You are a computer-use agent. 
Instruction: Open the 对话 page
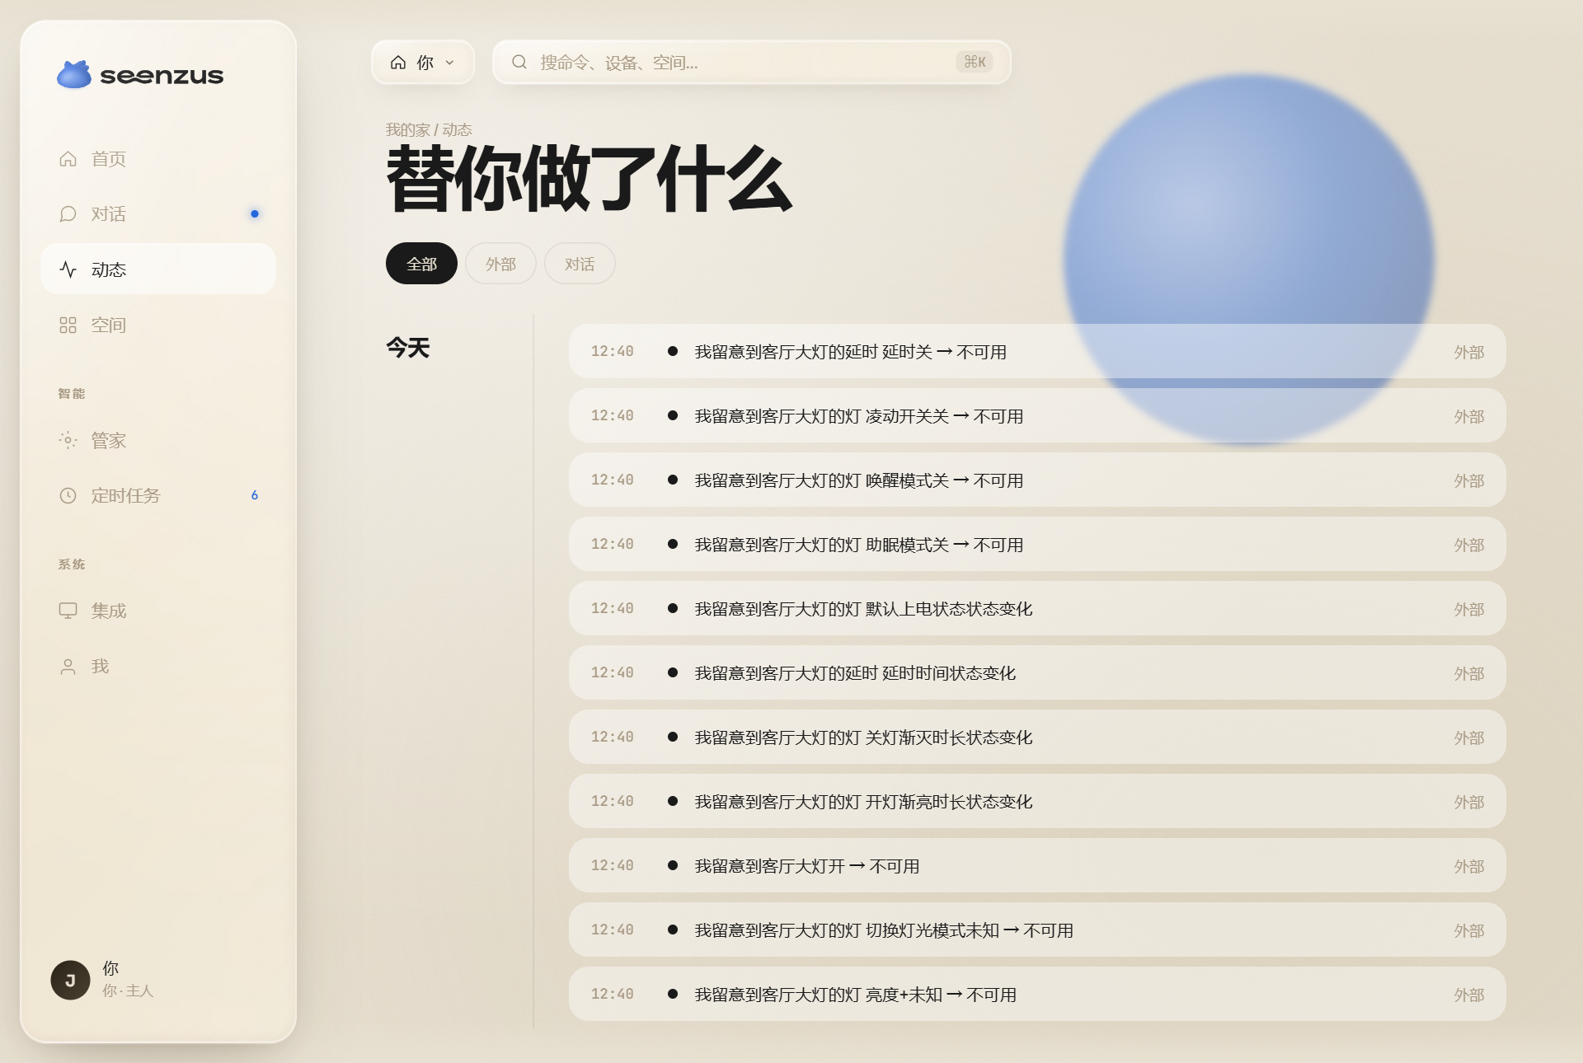coord(158,214)
